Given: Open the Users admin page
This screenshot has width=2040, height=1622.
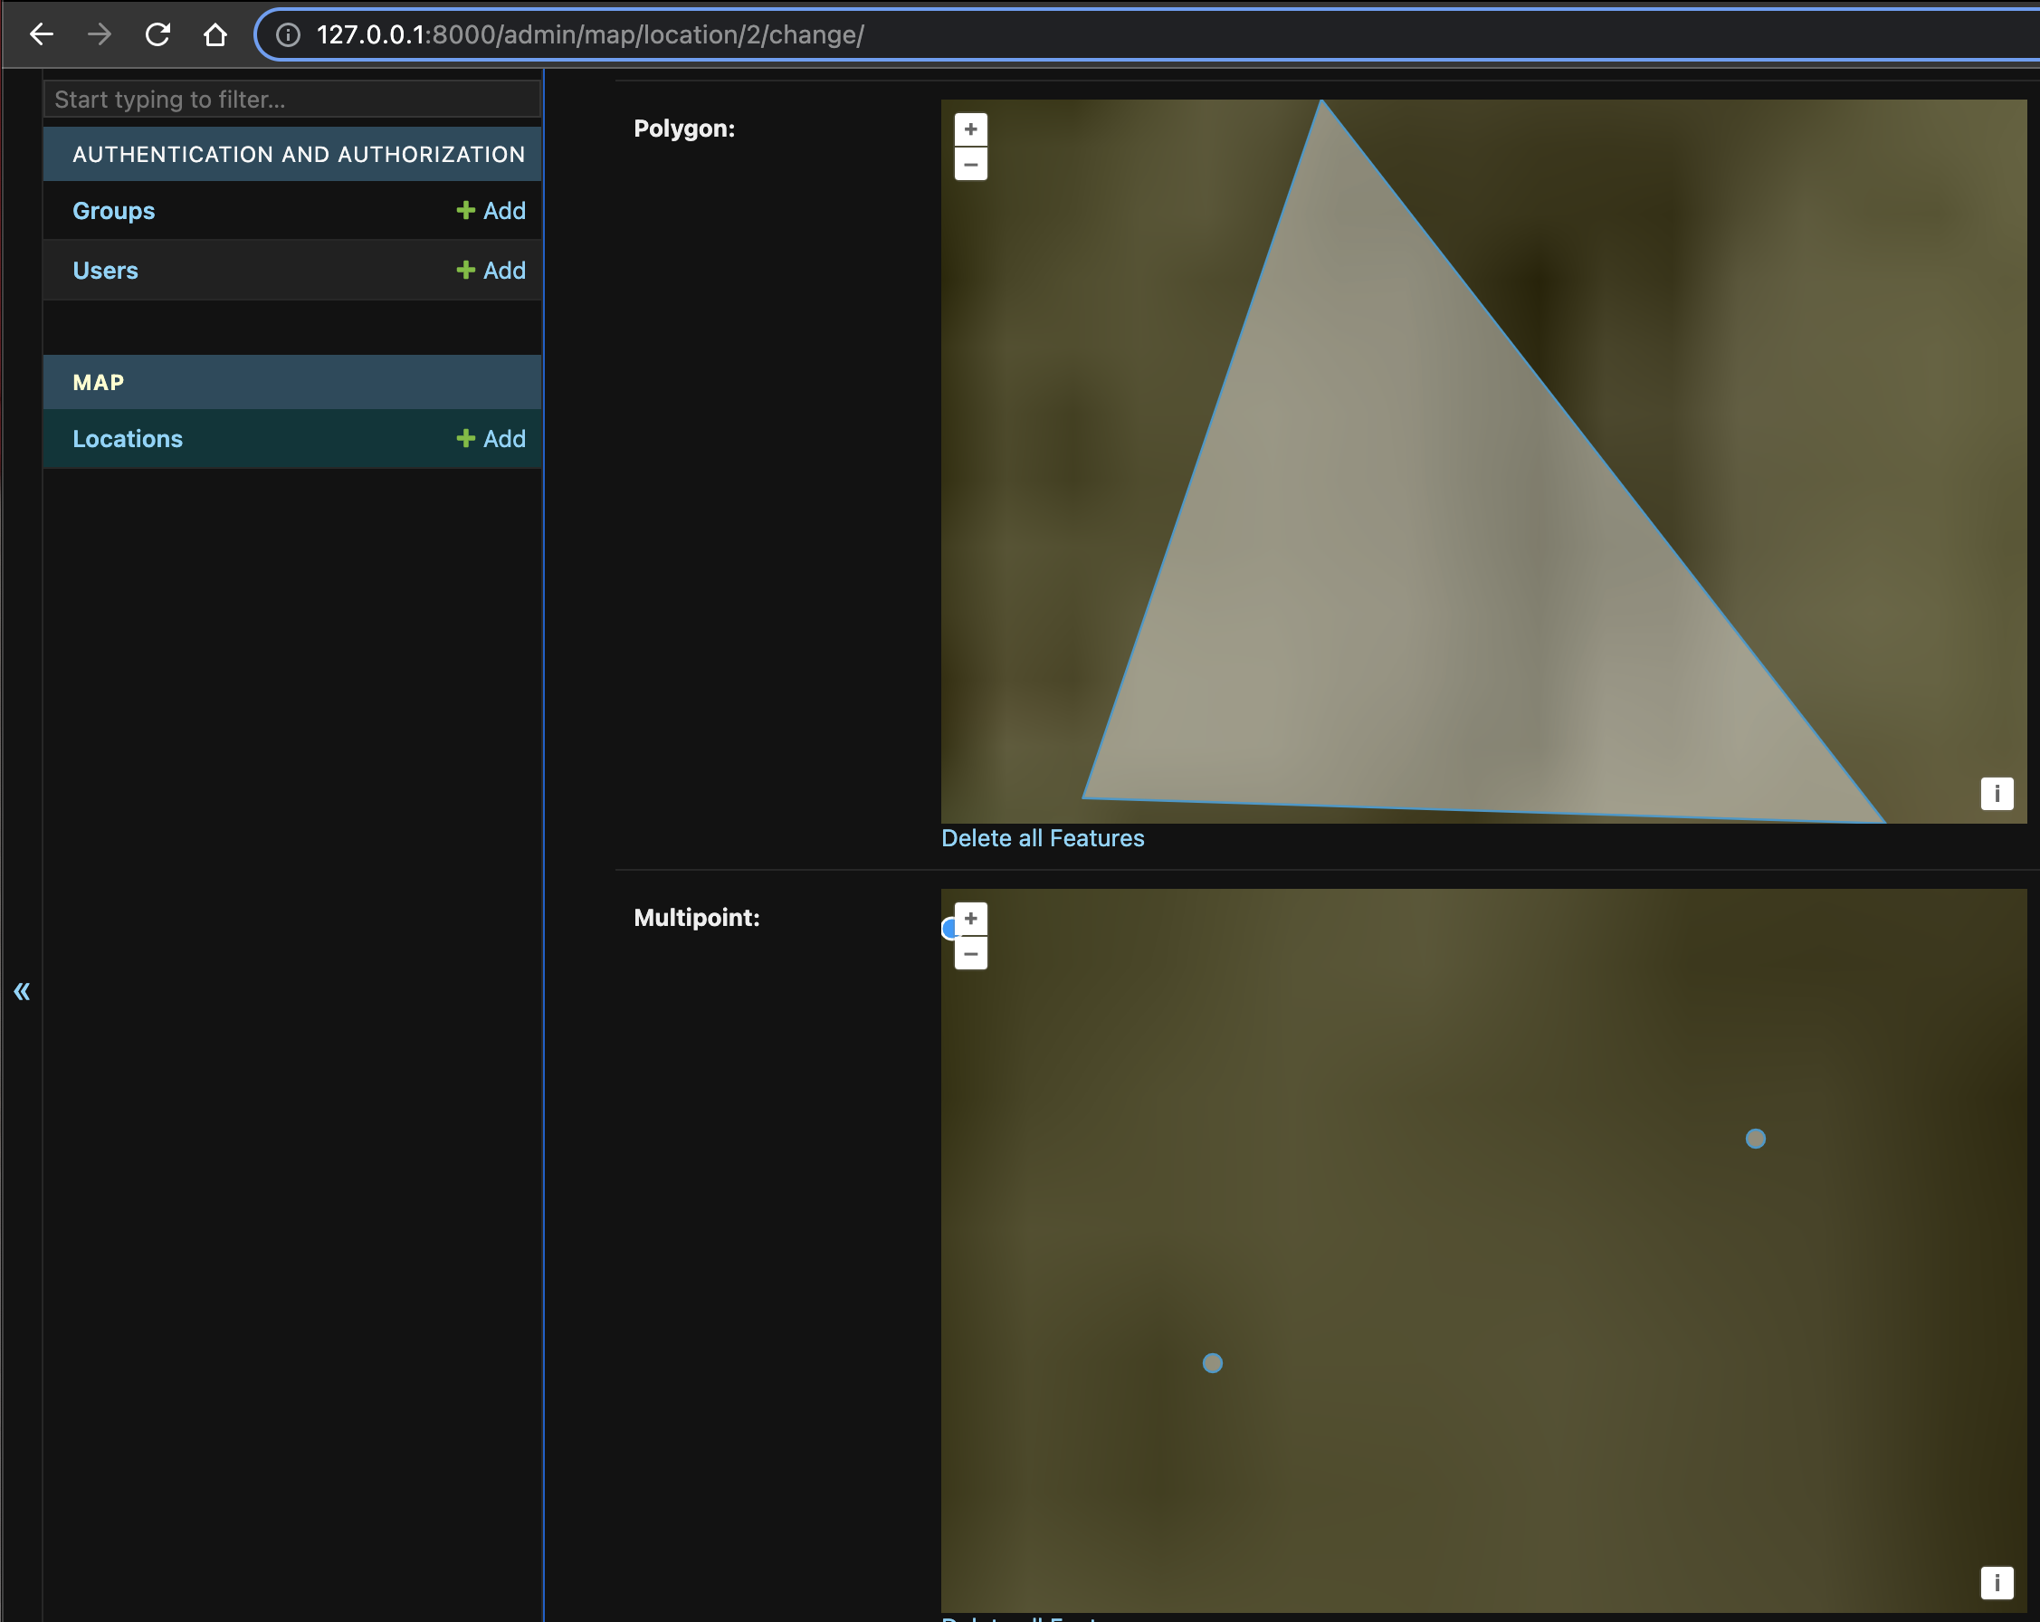Looking at the screenshot, I should (x=105, y=271).
